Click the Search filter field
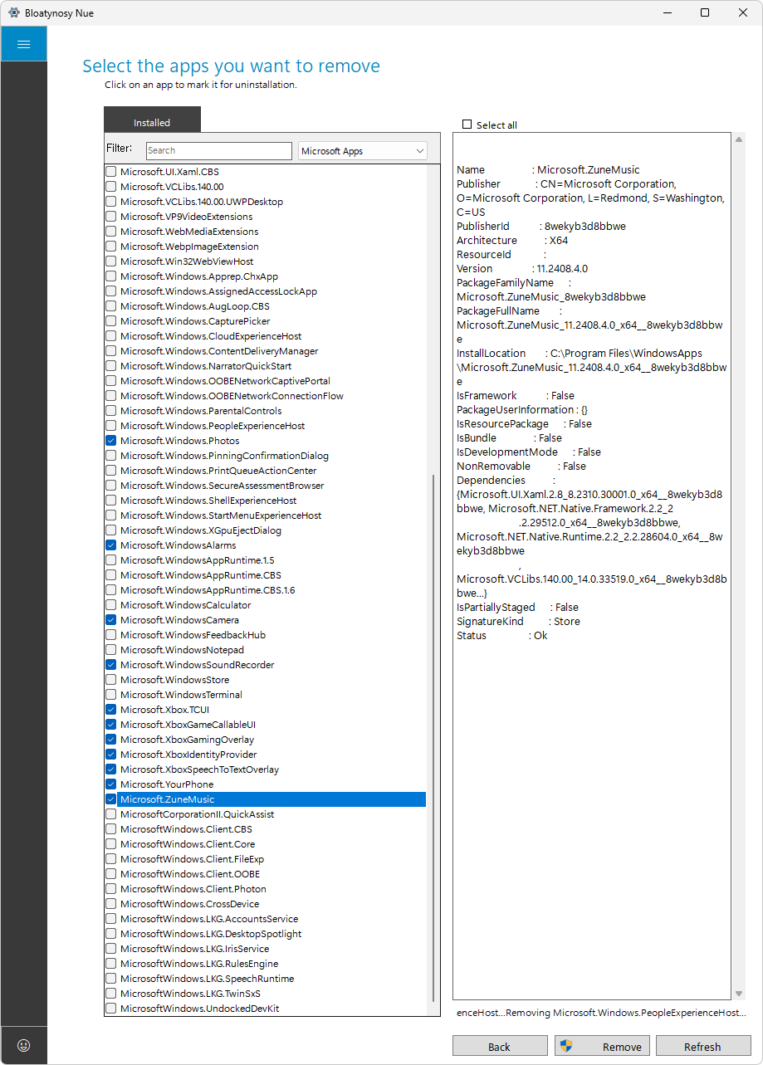763x1065 pixels. [219, 150]
